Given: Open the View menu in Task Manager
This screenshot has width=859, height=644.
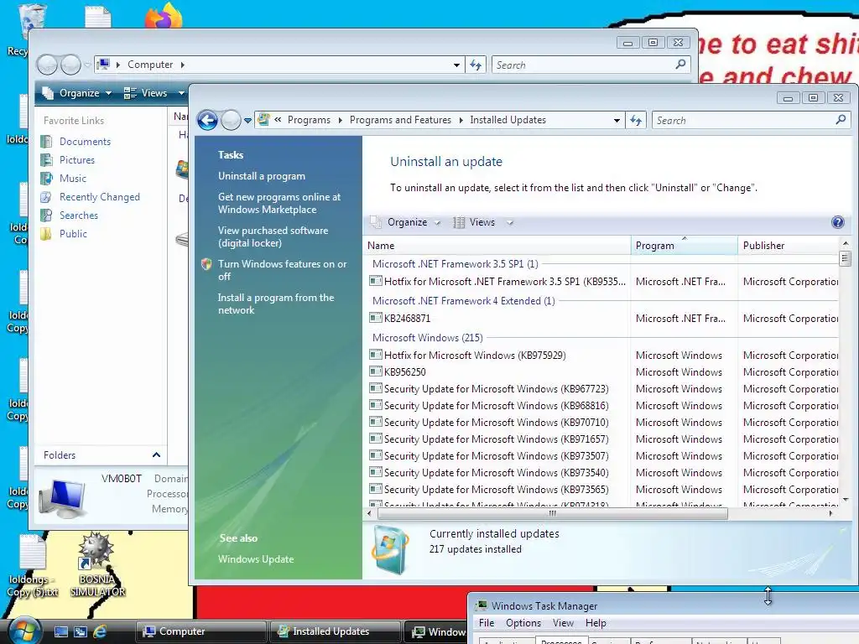Looking at the screenshot, I should (563, 623).
